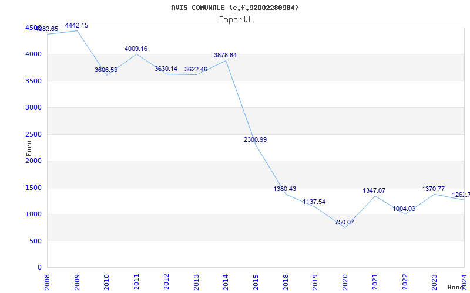Click the Importi subtitle
The image size is (470, 293).
coord(235,20)
